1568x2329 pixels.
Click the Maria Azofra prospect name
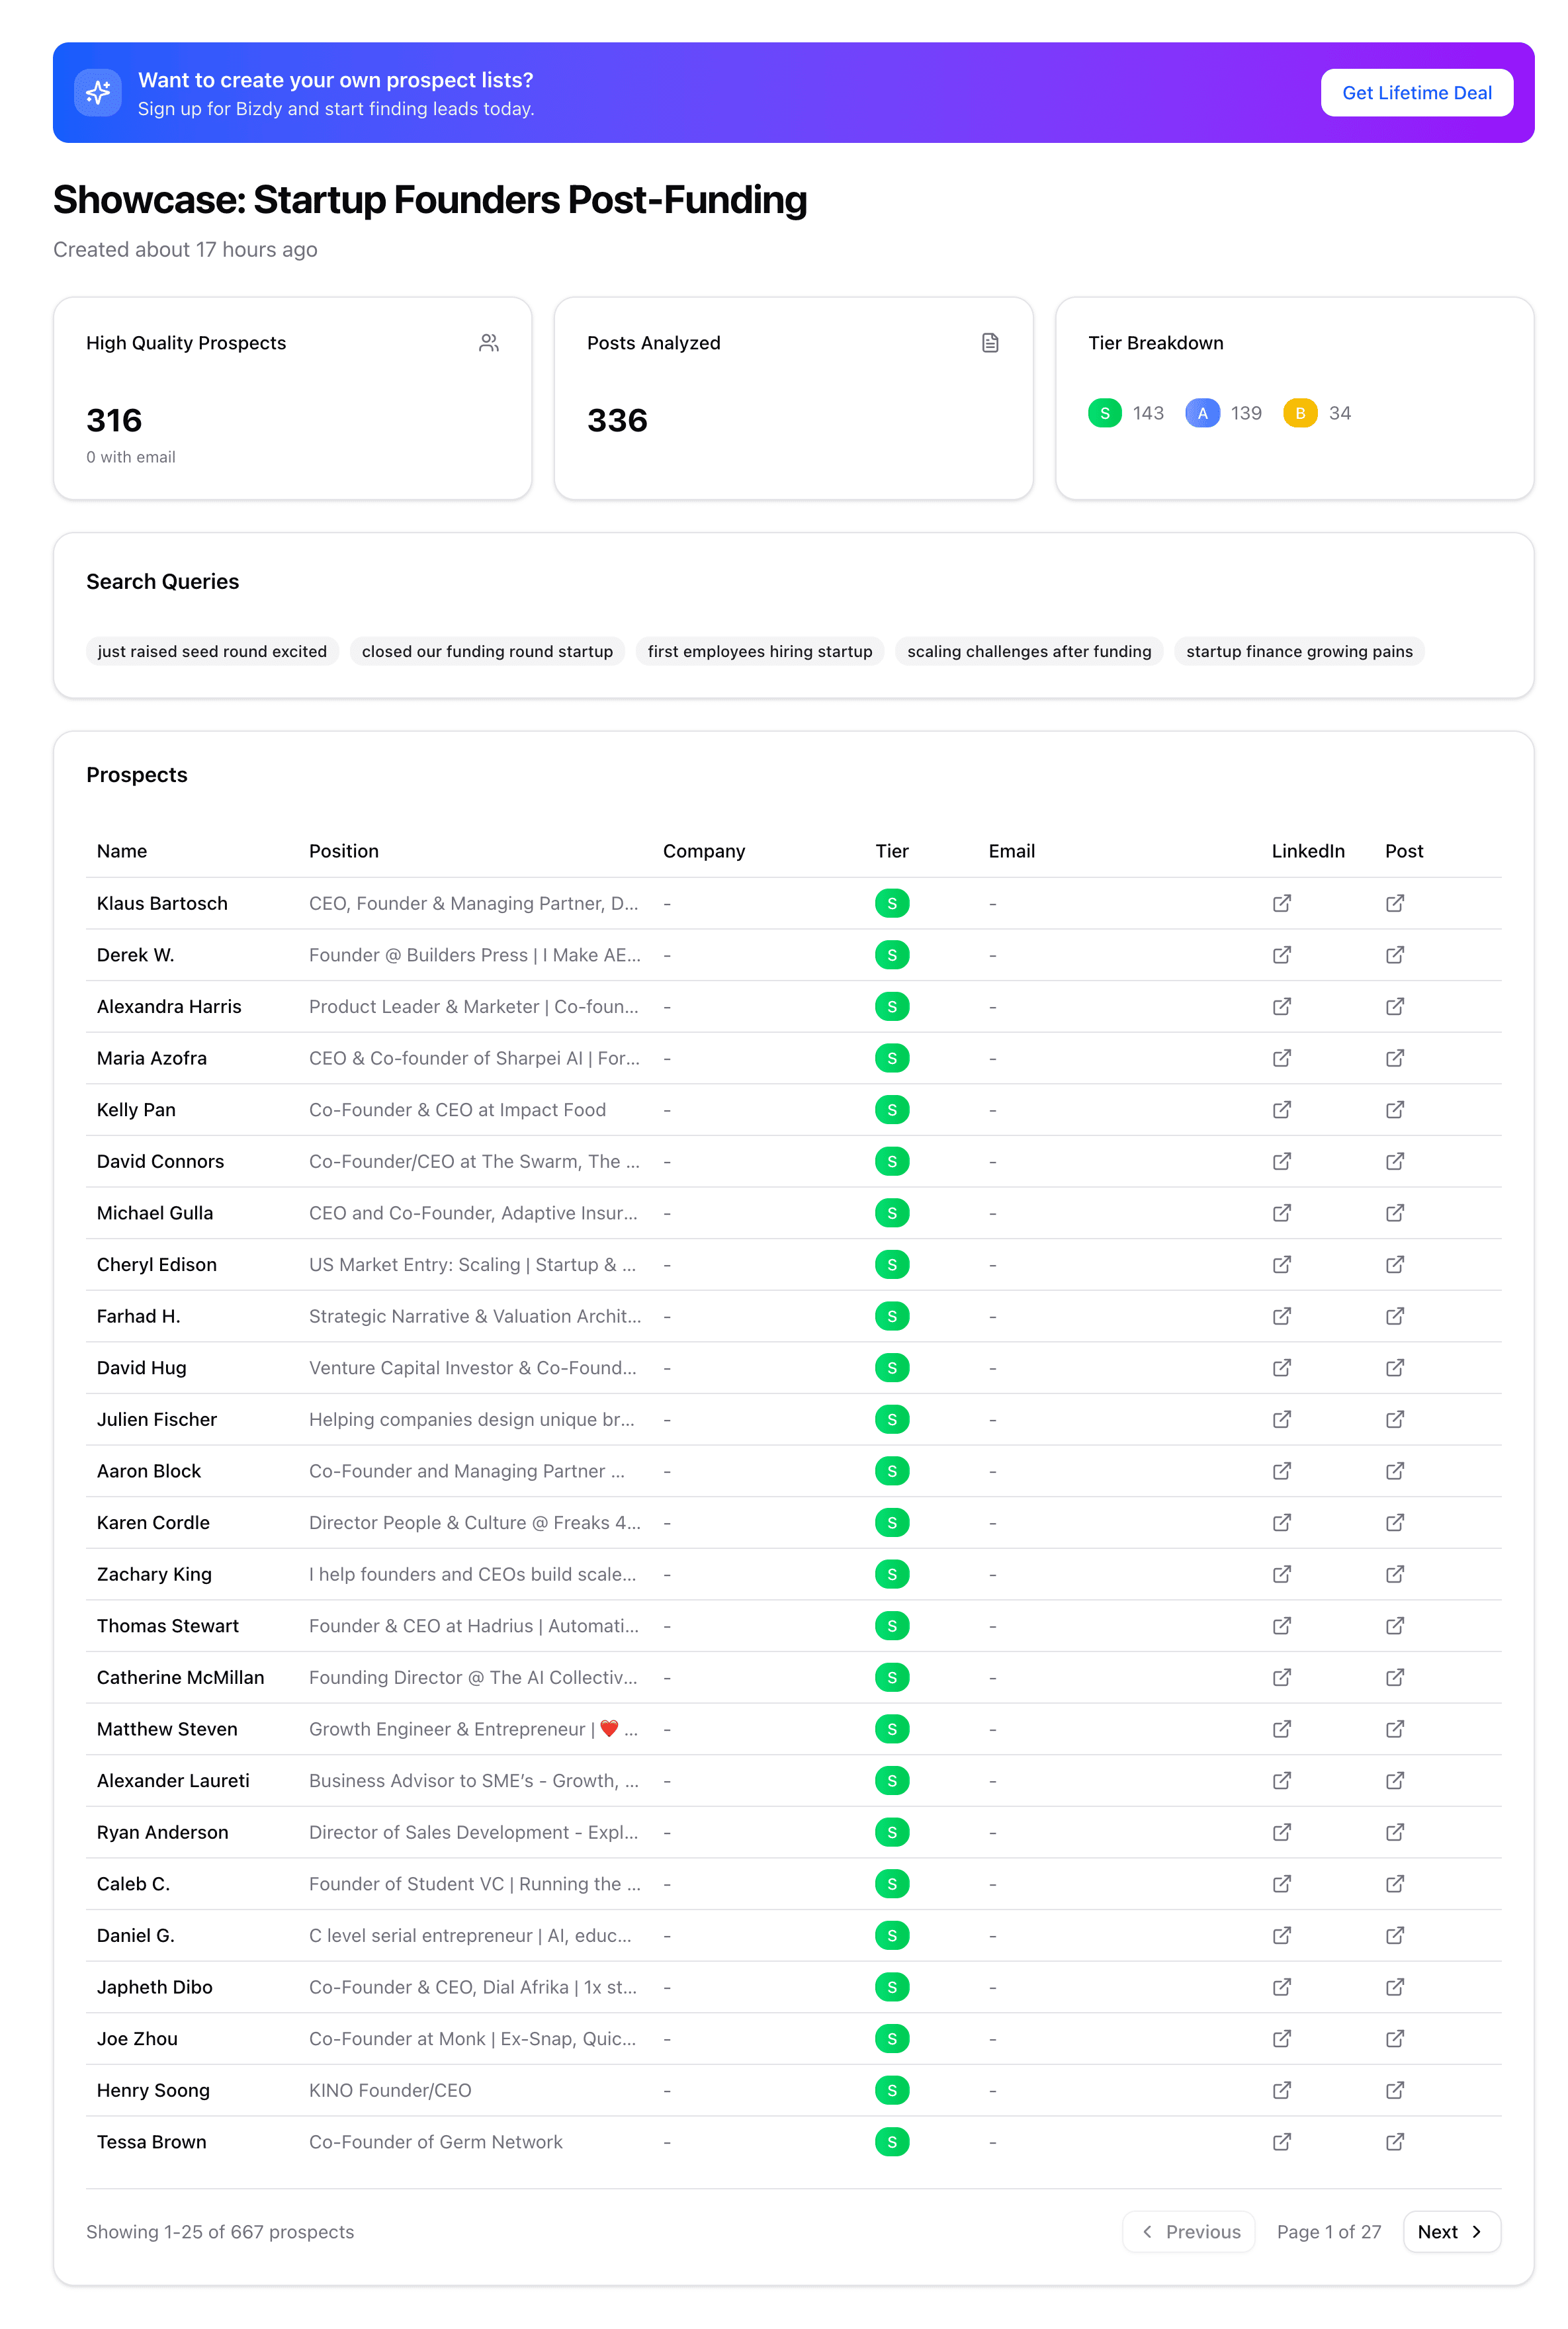tap(152, 1058)
